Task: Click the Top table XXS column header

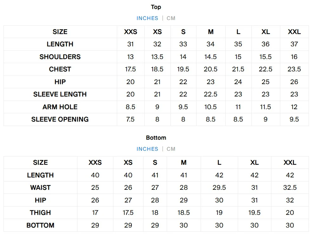Action: (x=130, y=32)
